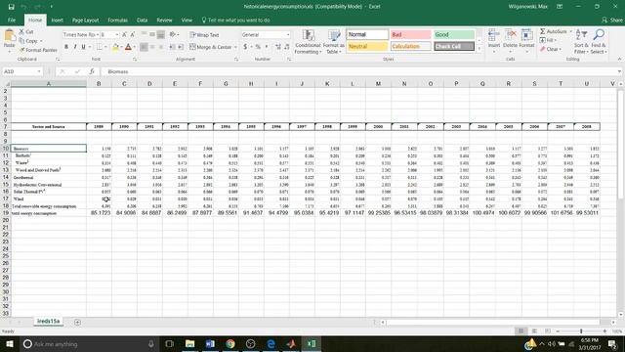
Task: Toggle Middle Align
Action: click(x=152, y=35)
